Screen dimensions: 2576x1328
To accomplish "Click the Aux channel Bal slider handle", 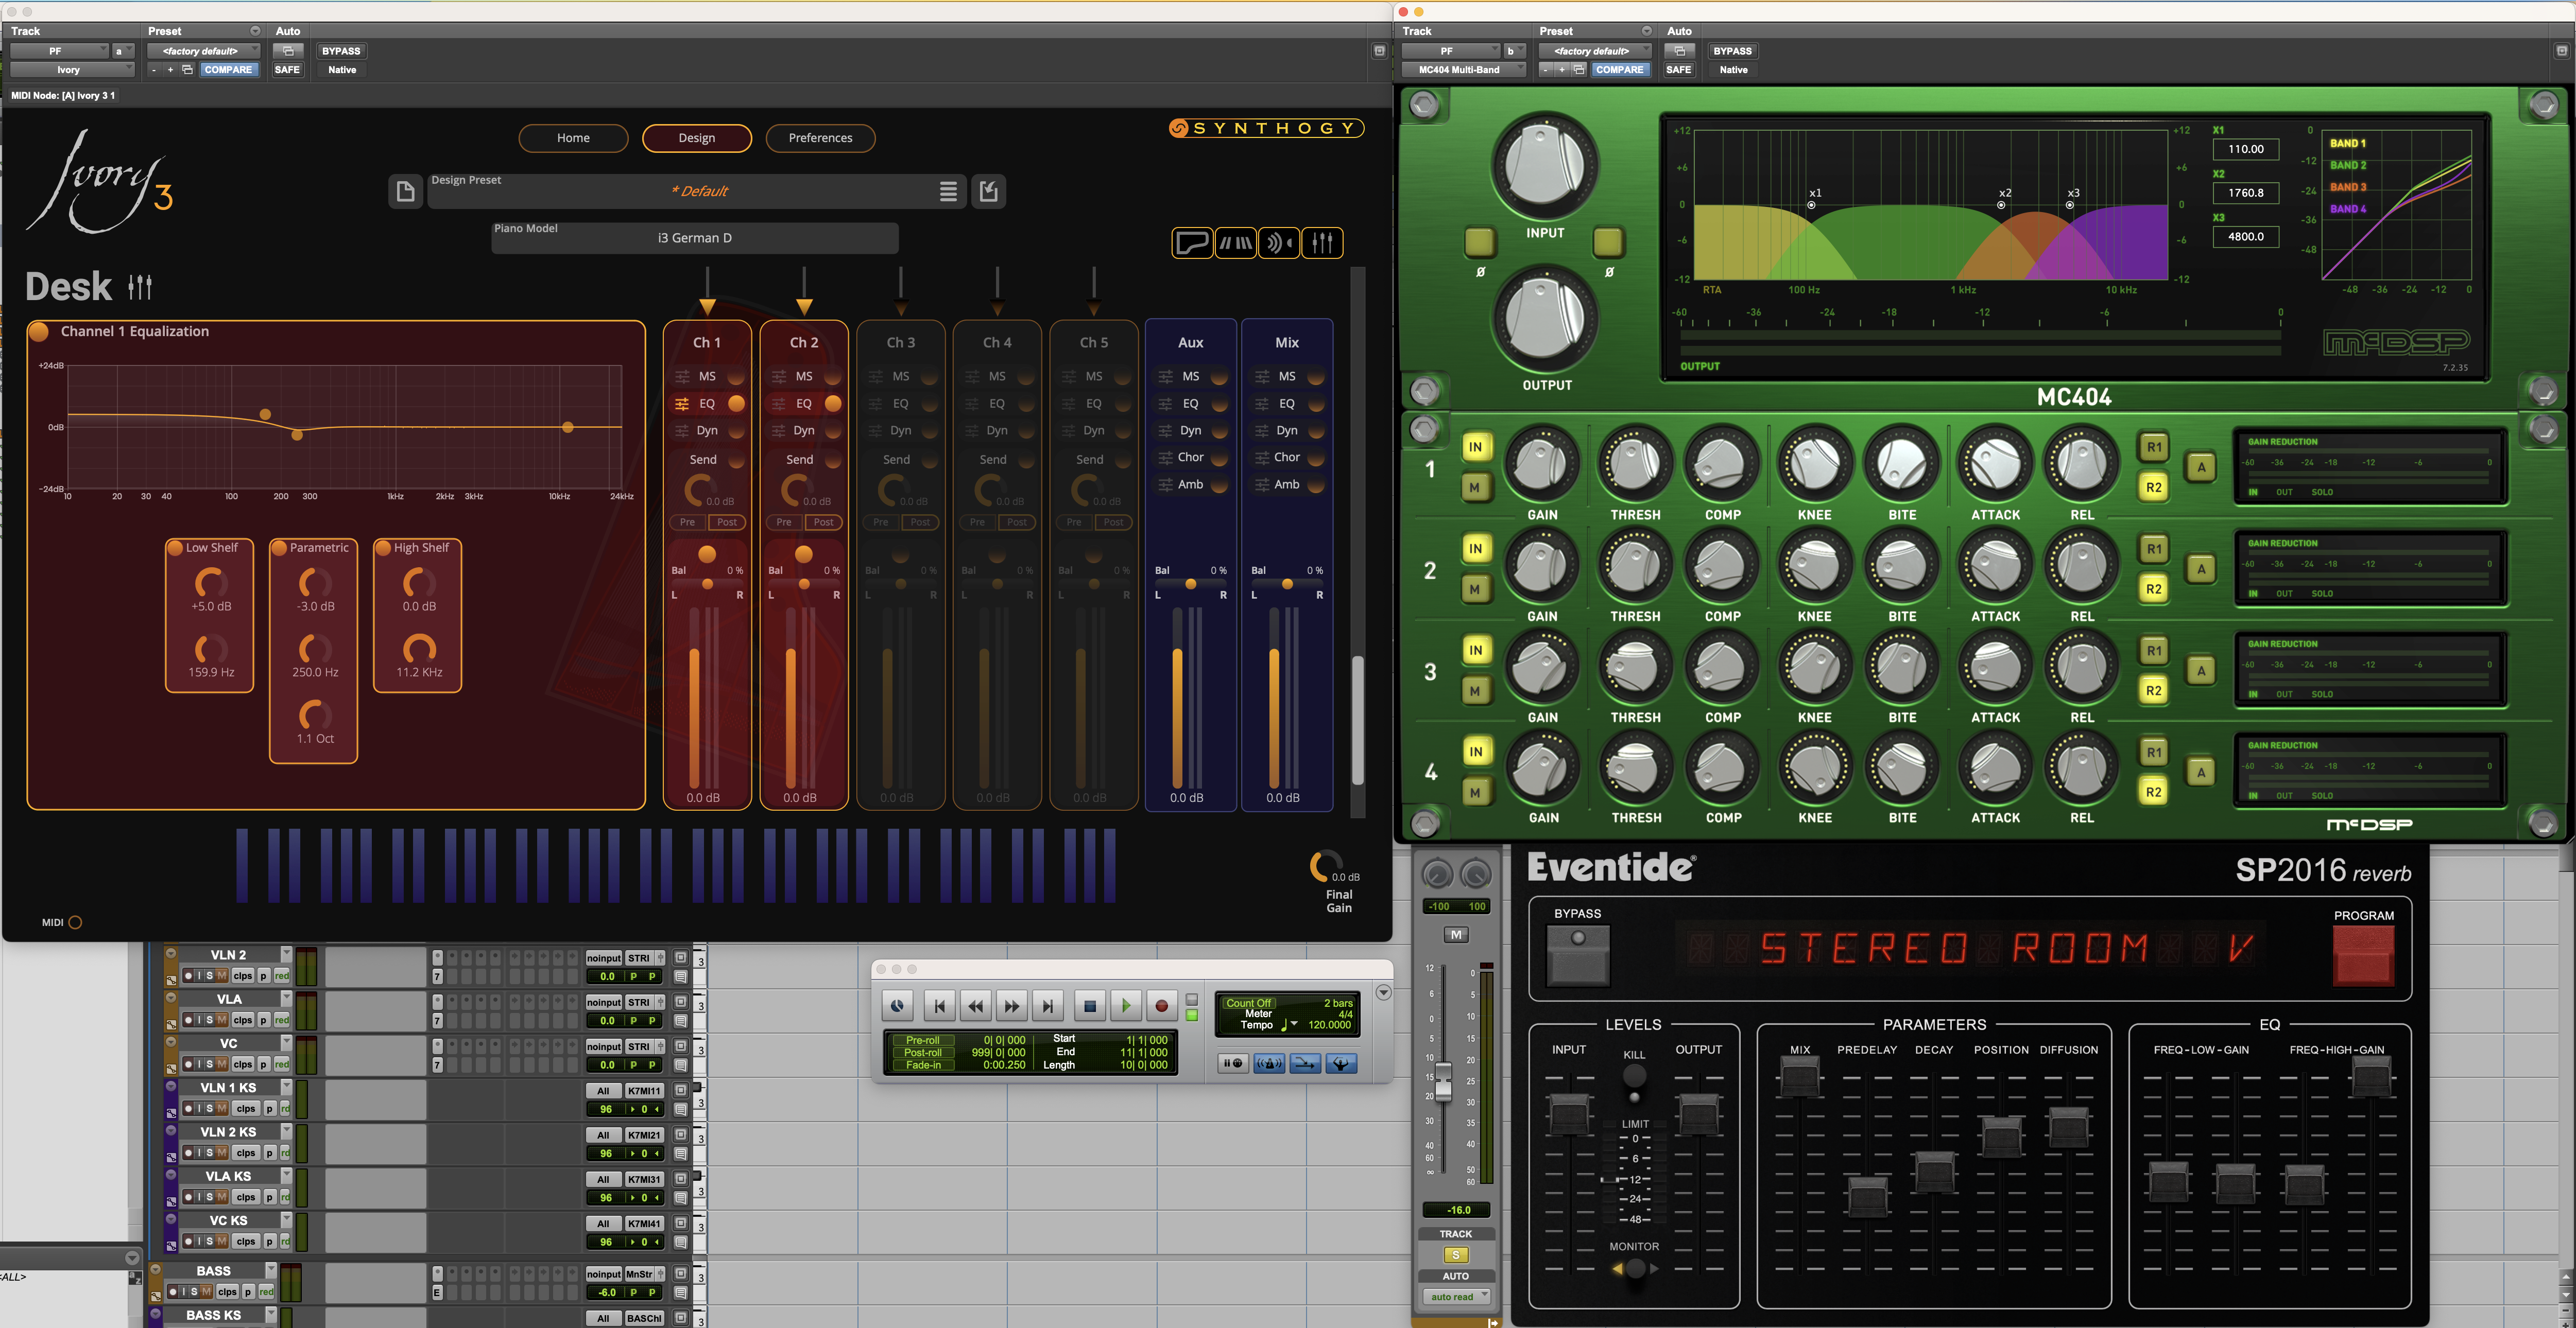I will click(x=1190, y=584).
